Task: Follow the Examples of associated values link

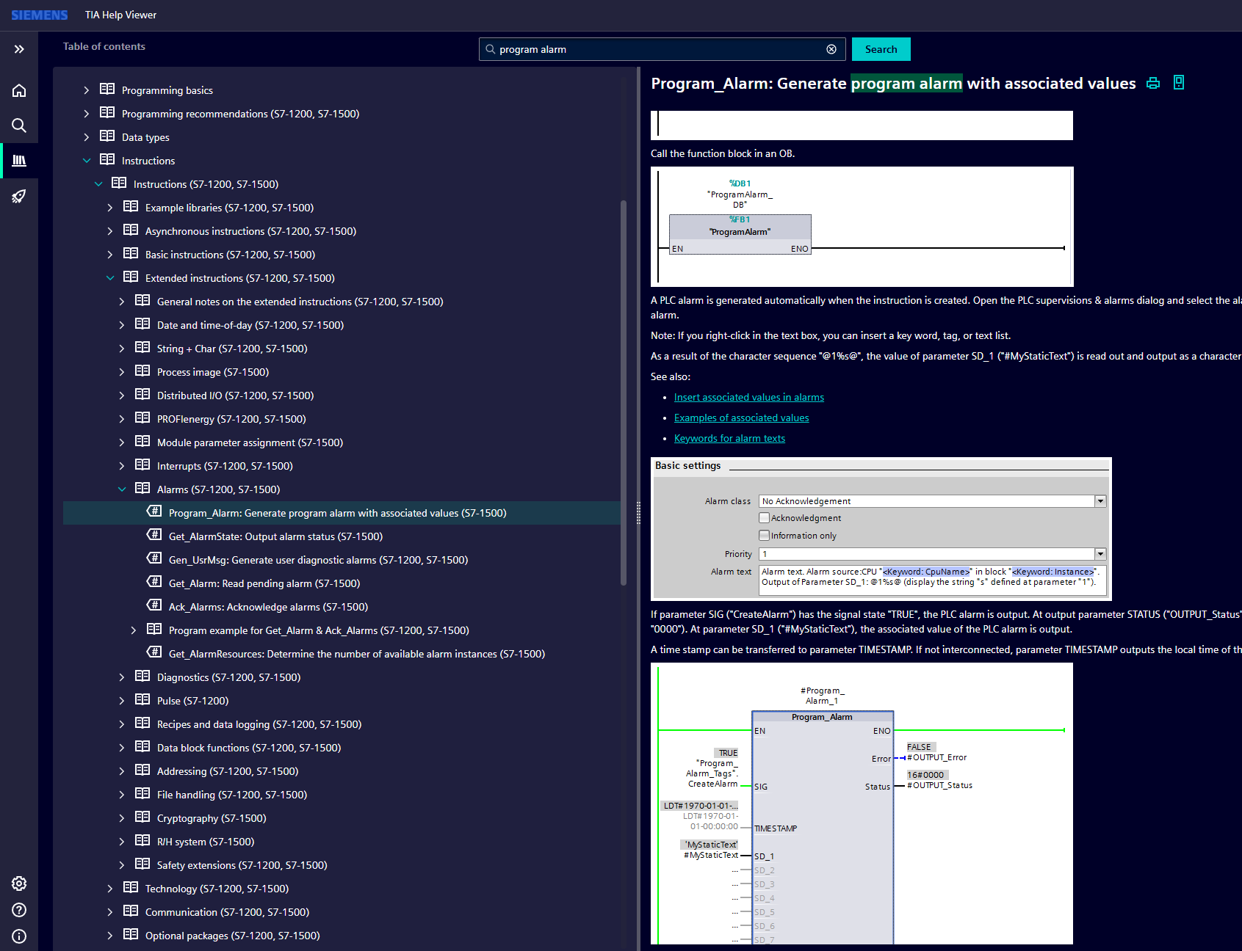Action: tap(742, 418)
